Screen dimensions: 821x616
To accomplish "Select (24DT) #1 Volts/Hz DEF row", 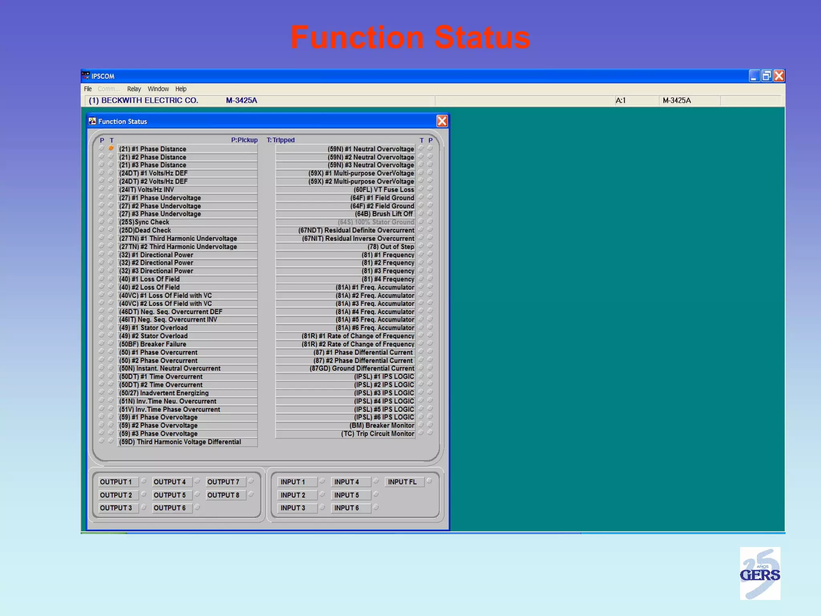I will (x=188, y=173).
